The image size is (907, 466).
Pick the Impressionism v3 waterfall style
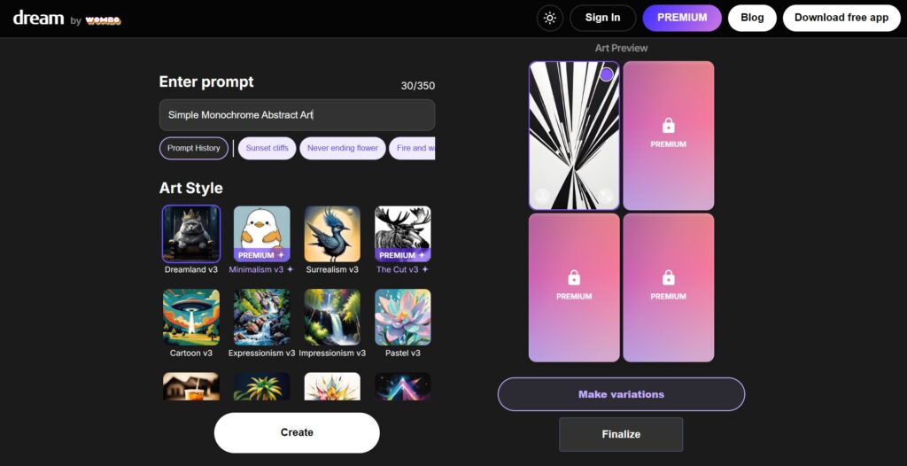click(x=332, y=317)
